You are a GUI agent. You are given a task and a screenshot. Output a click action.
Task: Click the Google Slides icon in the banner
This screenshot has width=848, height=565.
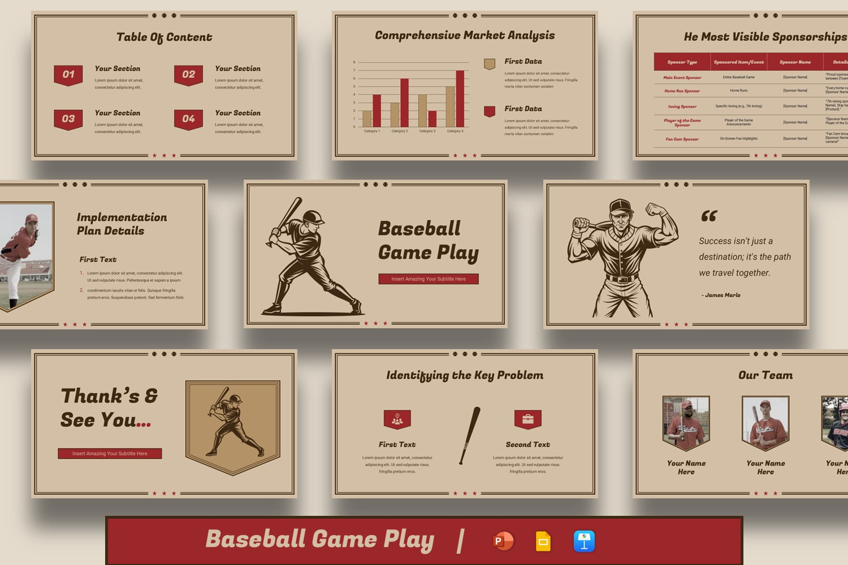(x=543, y=541)
